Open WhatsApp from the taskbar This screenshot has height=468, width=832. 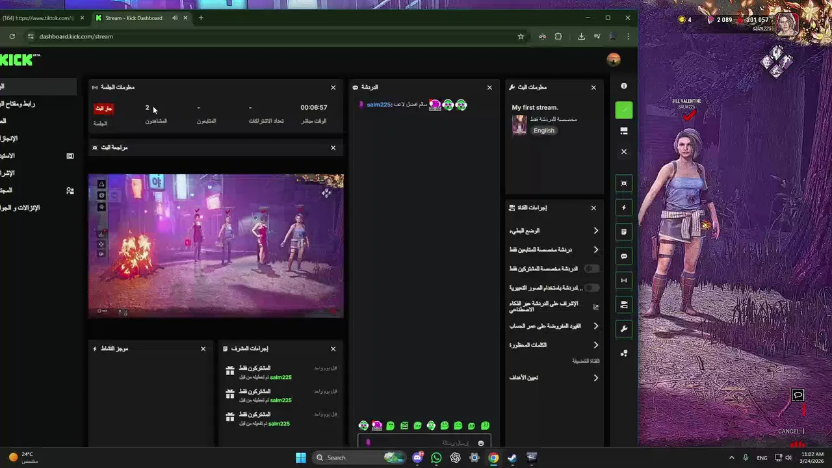click(x=436, y=458)
